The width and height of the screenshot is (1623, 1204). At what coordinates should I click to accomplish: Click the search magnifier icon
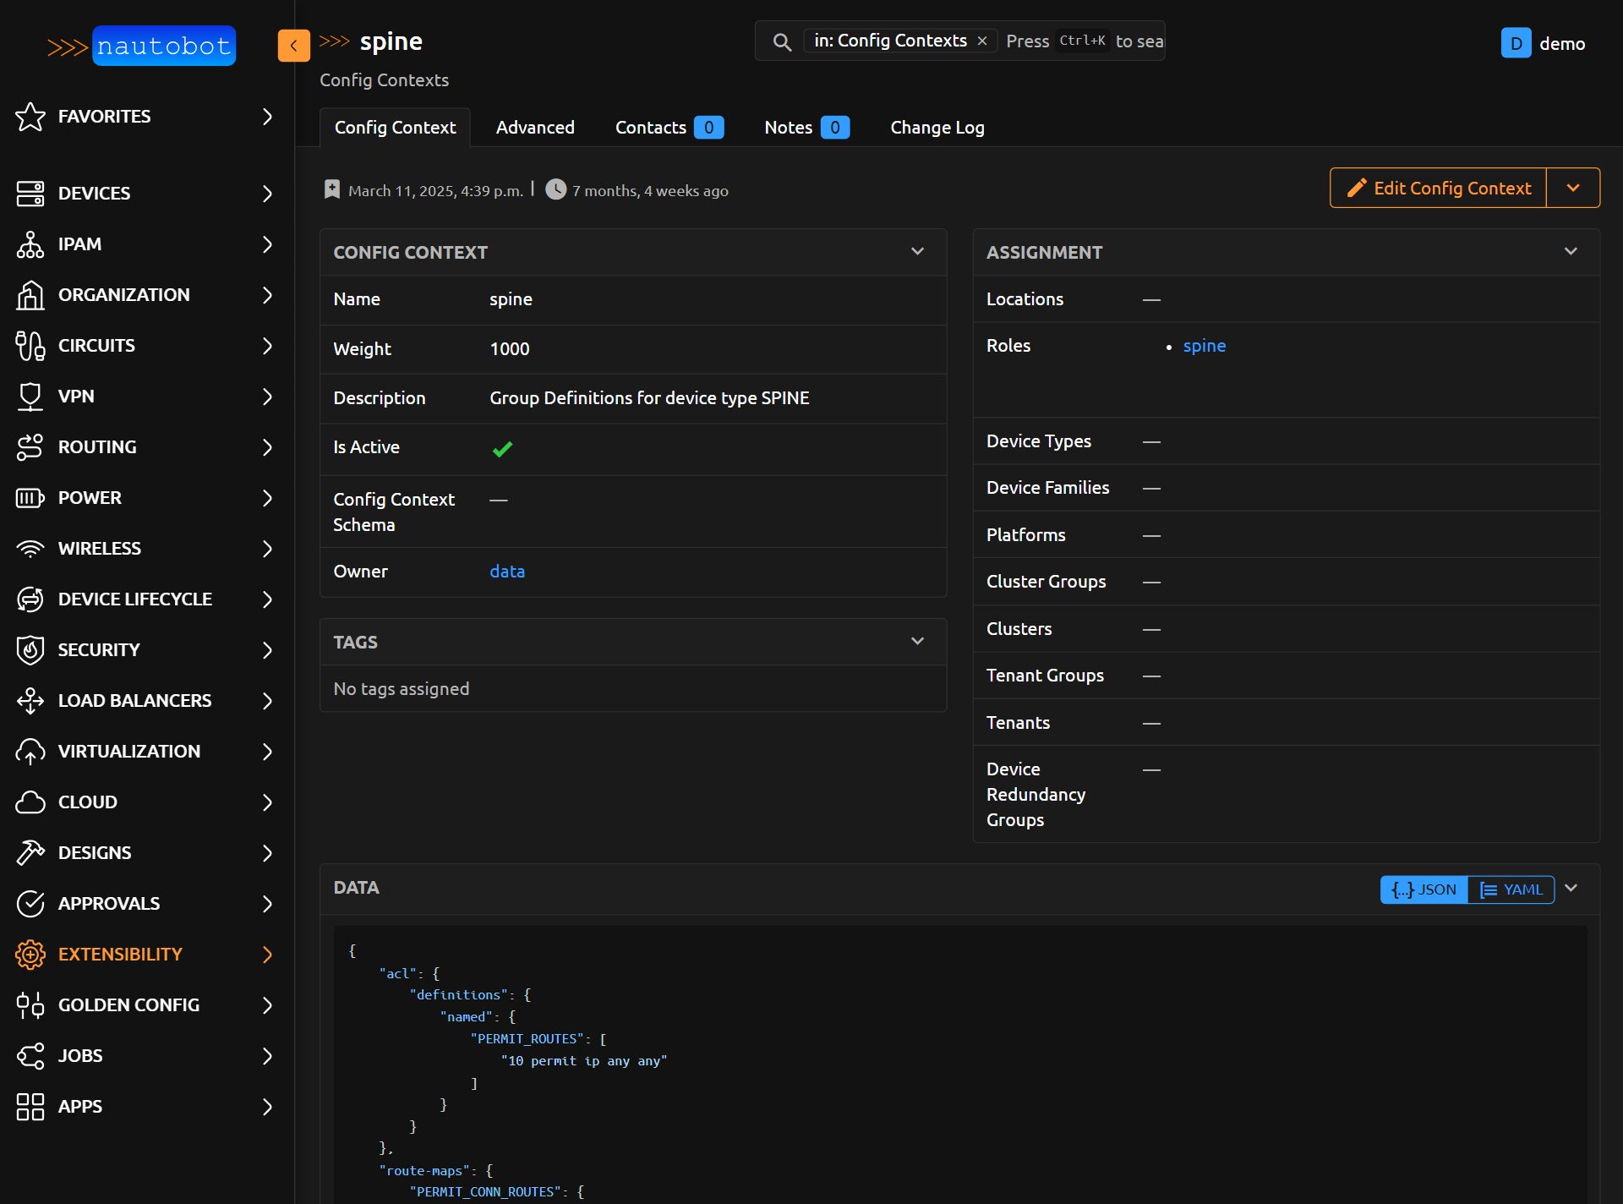tap(782, 41)
